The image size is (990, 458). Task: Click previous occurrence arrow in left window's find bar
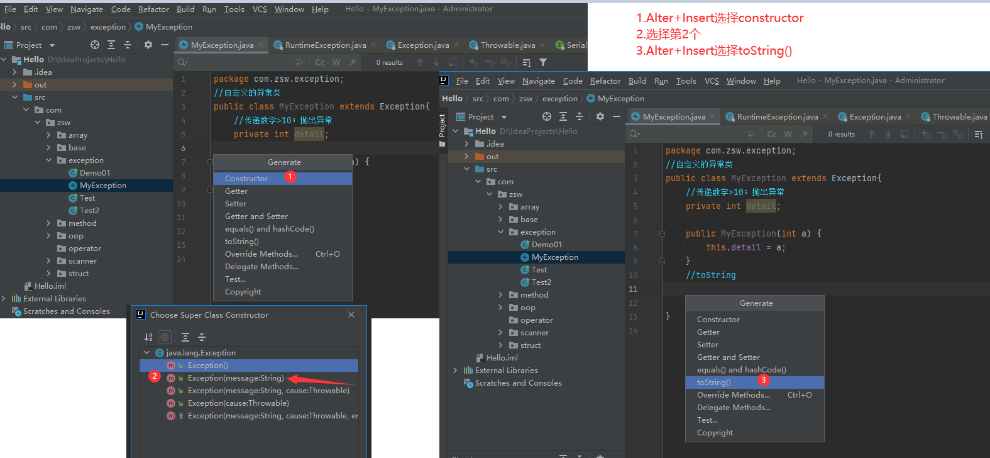(420, 62)
